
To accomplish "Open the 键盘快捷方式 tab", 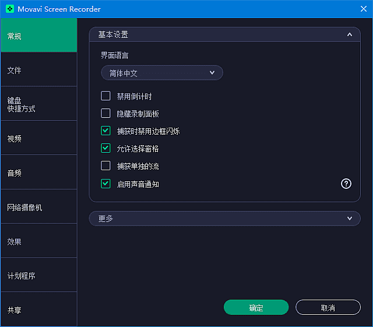I will pyautogui.click(x=38, y=104).
